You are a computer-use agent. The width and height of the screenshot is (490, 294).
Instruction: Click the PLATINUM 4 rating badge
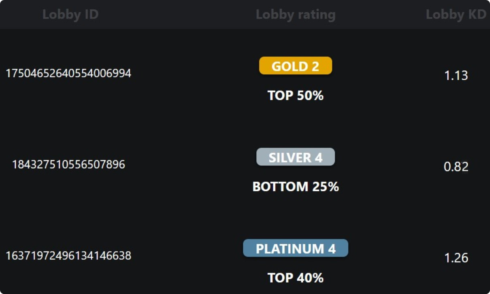pos(296,248)
